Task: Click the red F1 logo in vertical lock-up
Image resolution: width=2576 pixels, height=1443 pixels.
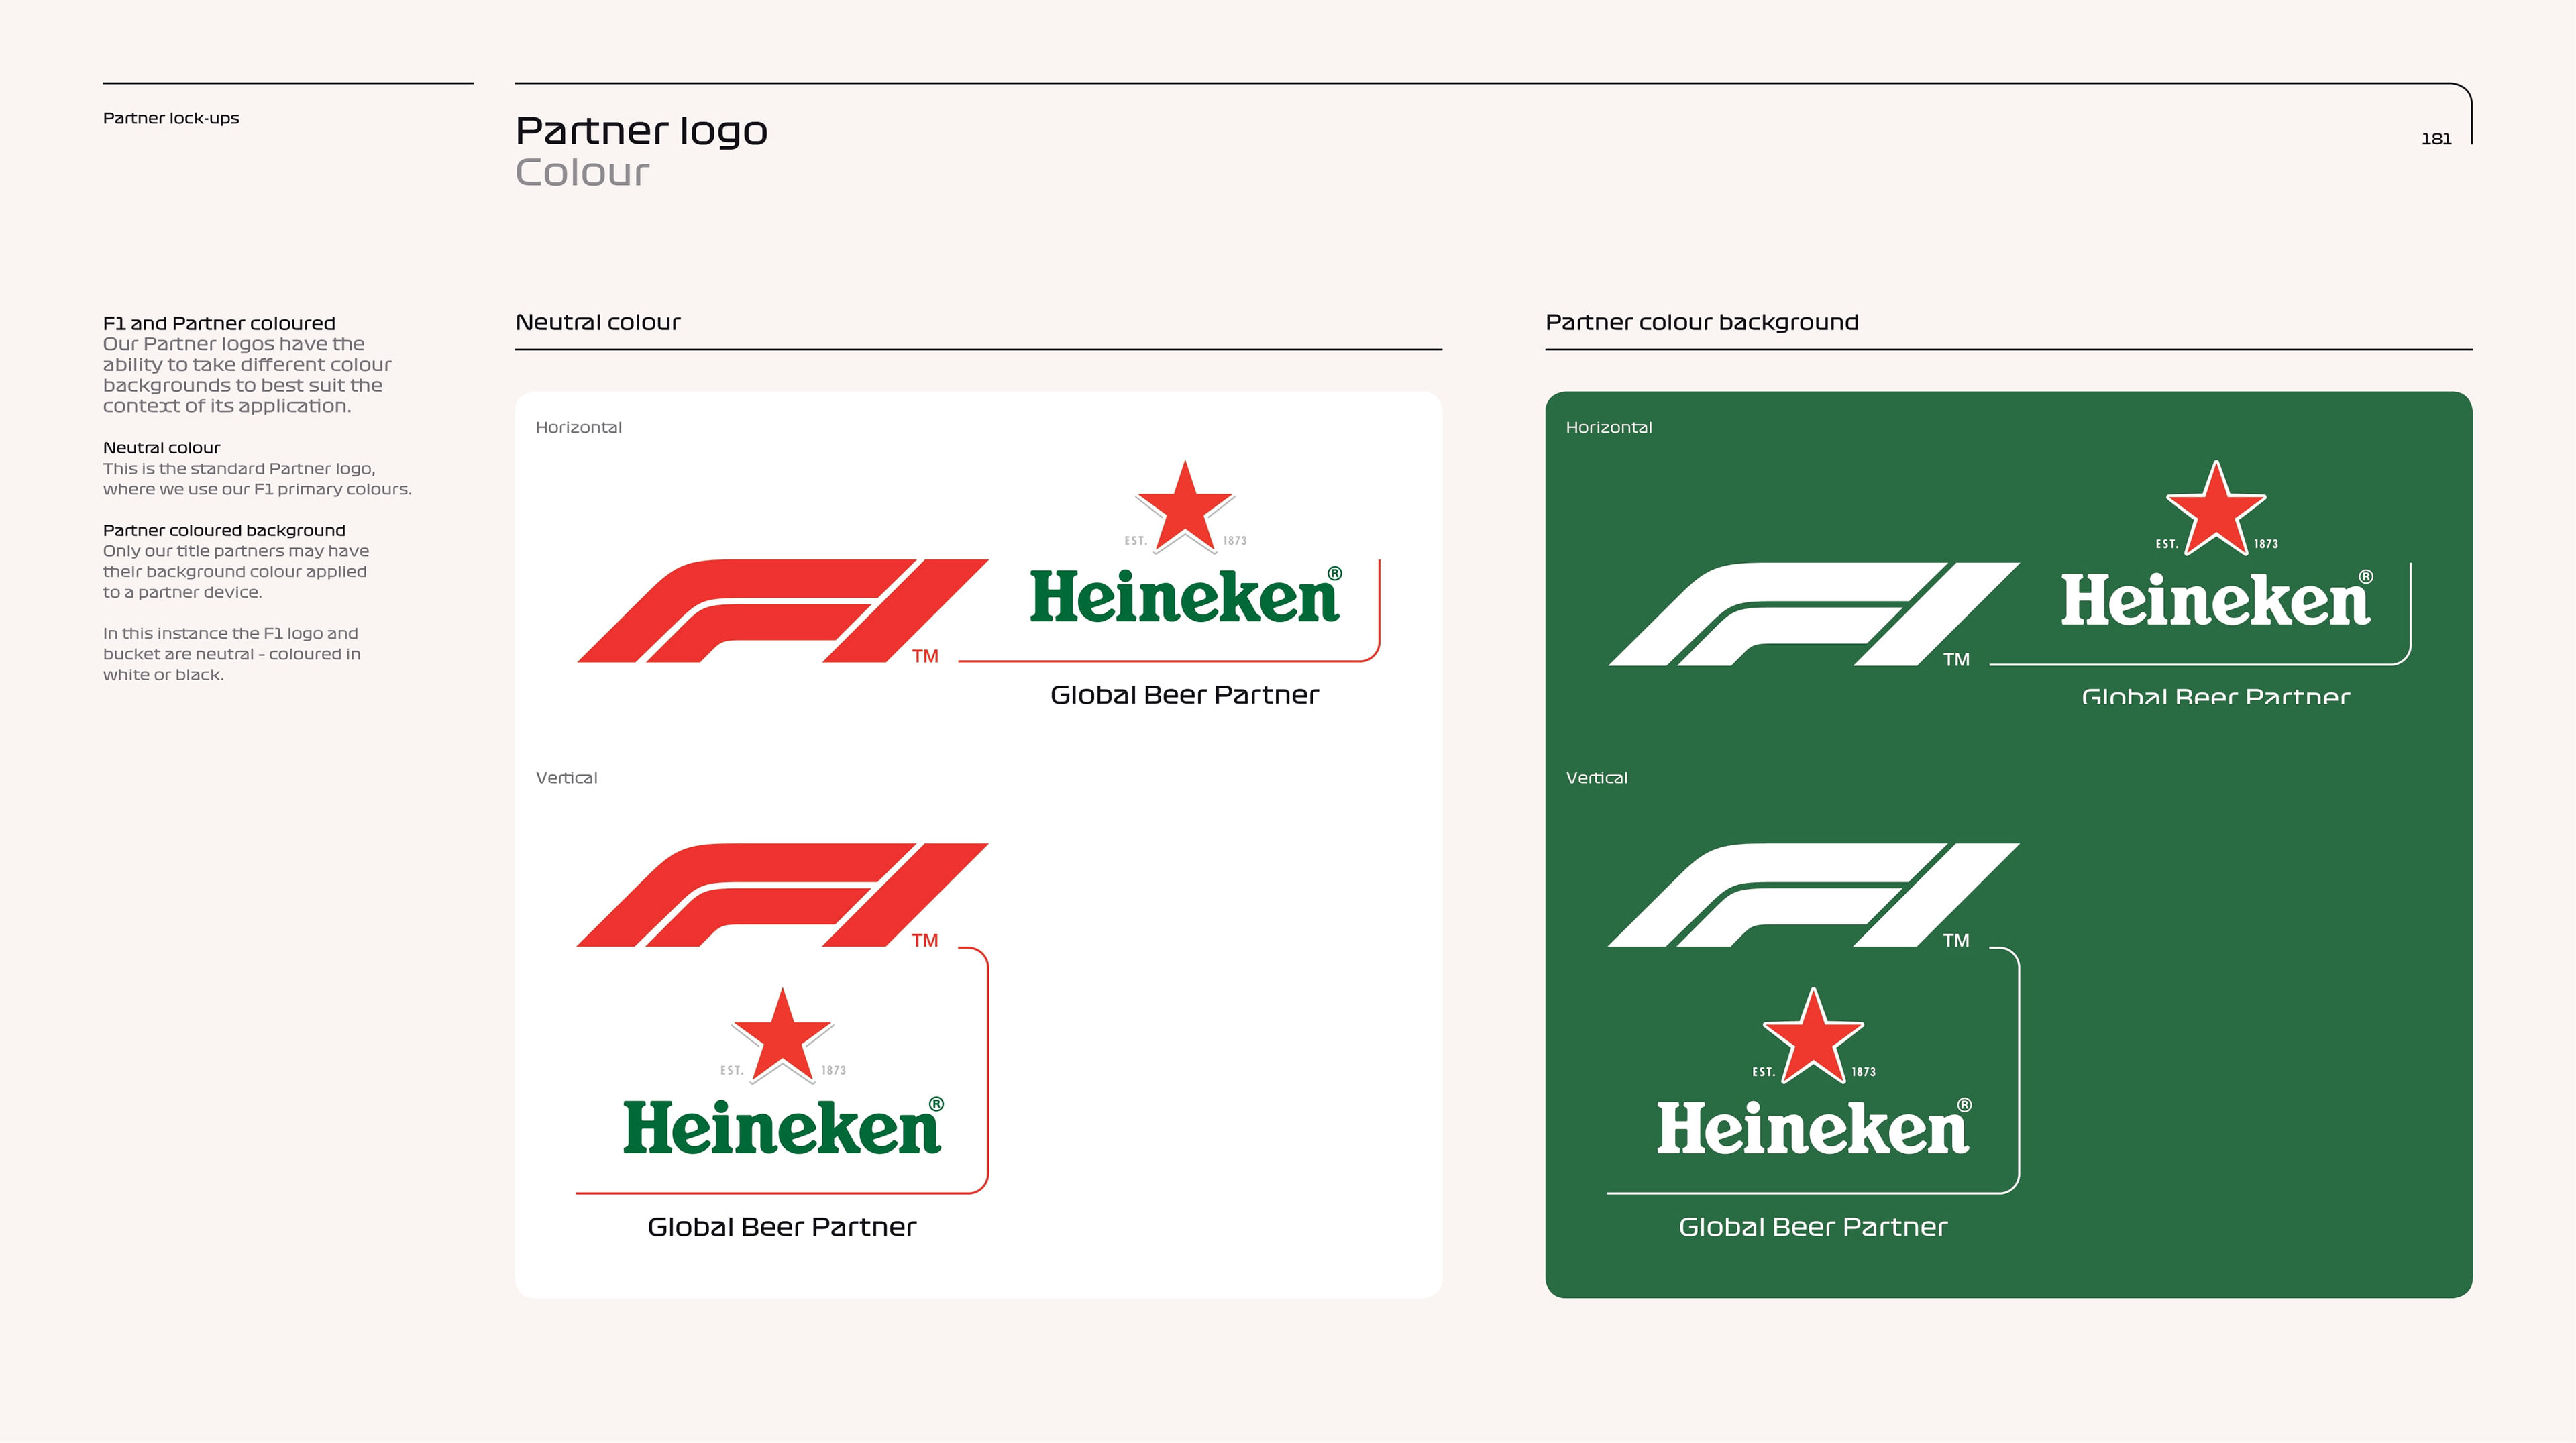Action: click(x=782, y=895)
